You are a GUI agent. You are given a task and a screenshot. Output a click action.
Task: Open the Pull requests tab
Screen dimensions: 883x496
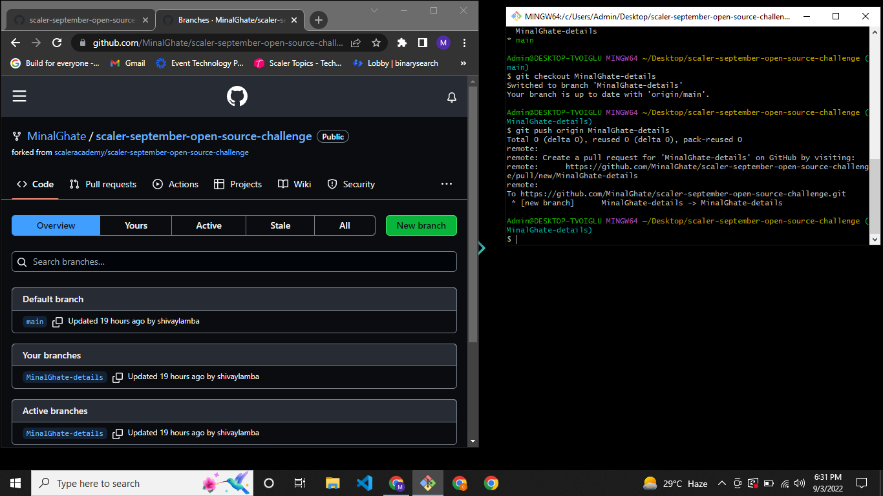(103, 184)
